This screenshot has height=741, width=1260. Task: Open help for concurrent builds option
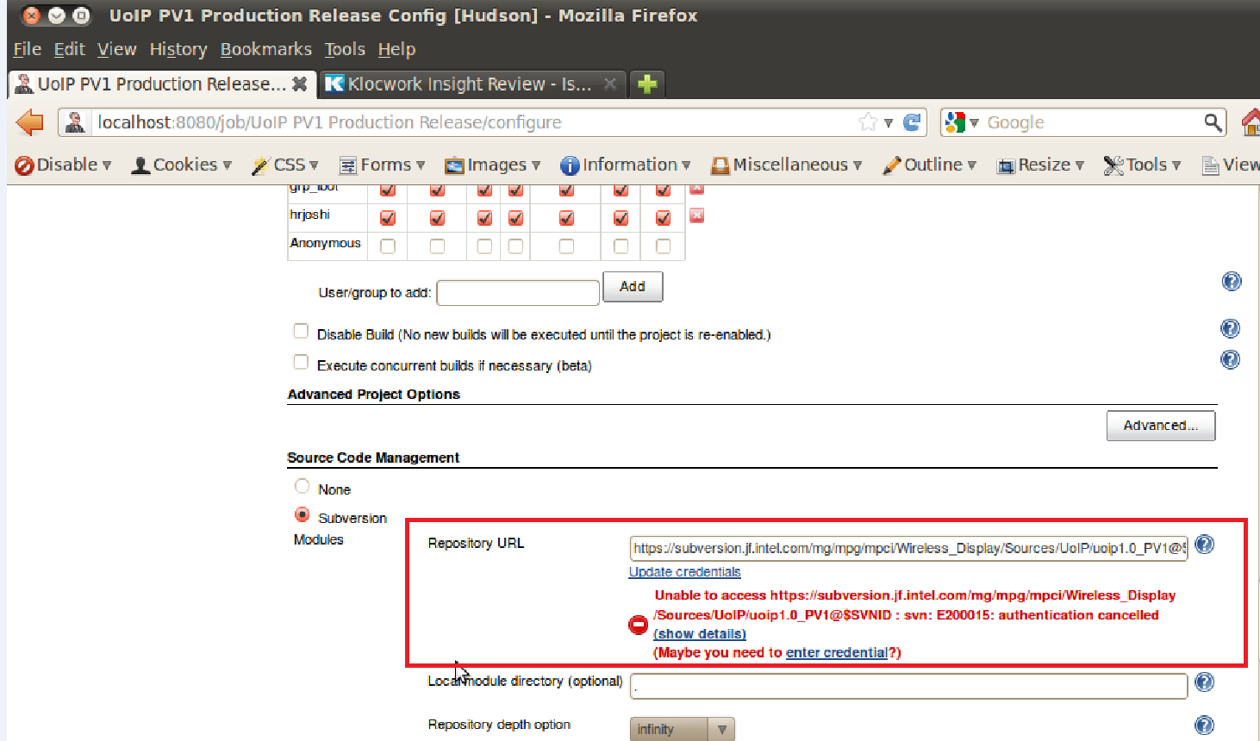[x=1231, y=359]
